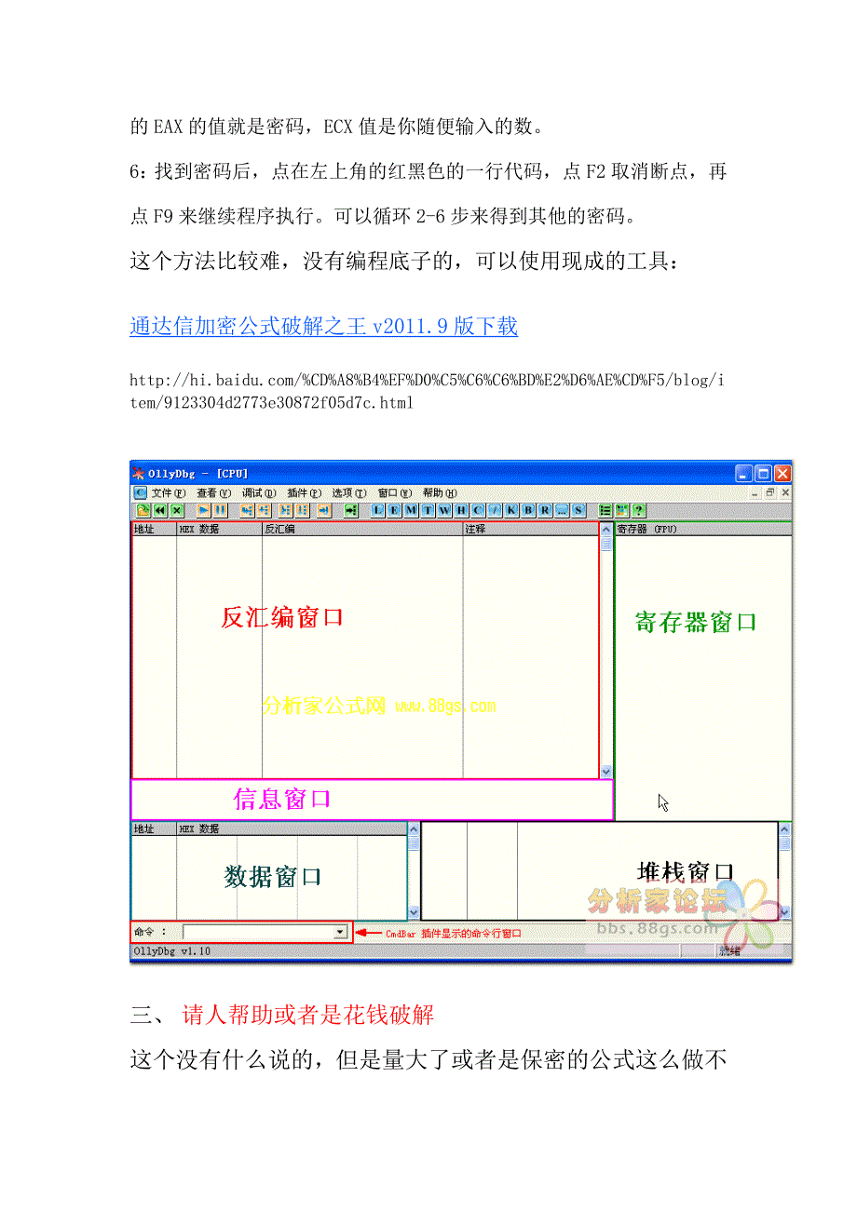Open the 文件(F) menu

tap(169, 492)
